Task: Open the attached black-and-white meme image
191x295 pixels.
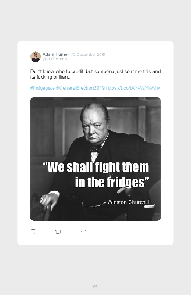Action: pos(95,159)
